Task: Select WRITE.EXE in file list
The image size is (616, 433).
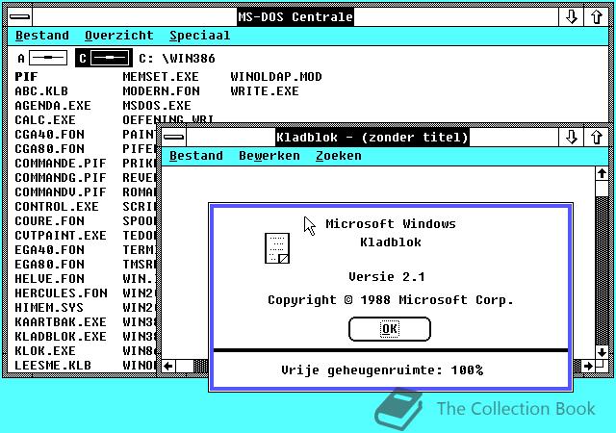Action: point(265,91)
